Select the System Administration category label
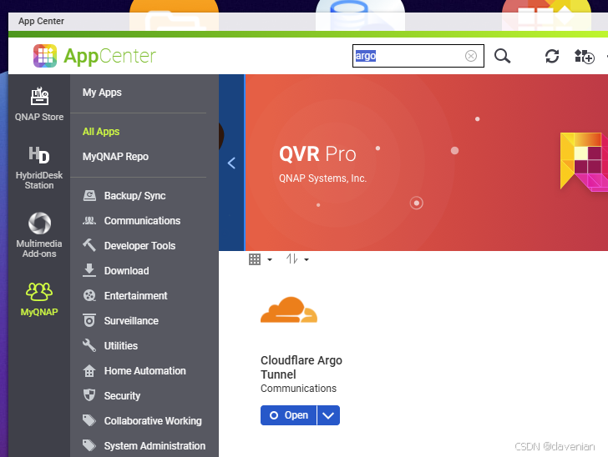 (x=155, y=446)
